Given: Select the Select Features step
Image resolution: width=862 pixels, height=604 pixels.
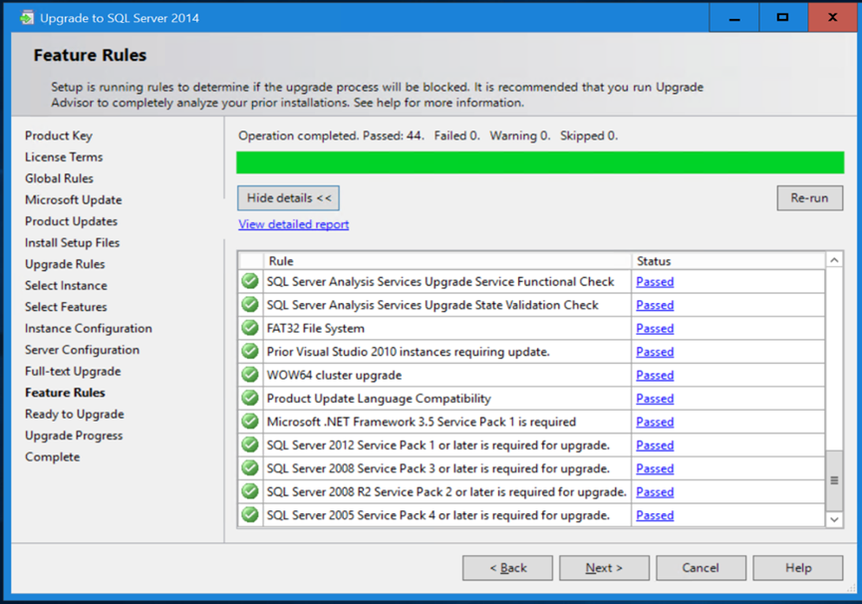Looking at the screenshot, I should [66, 307].
